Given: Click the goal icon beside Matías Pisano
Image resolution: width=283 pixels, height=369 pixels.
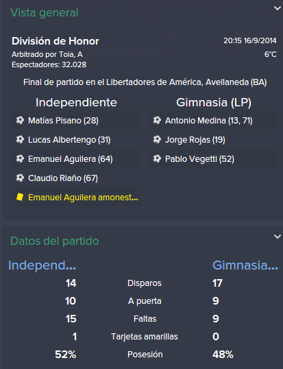Looking at the screenshot, I should point(20,121).
